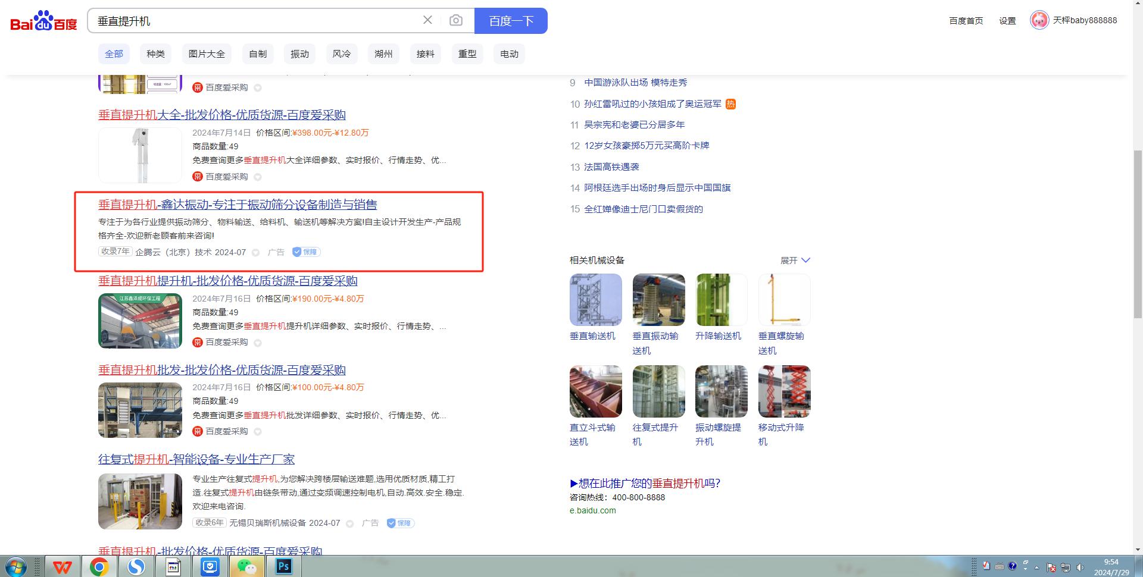Viewport: 1143px width, 577px height.
Task: Click the network icon in system tray
Action: click(x=1066, y=567)
